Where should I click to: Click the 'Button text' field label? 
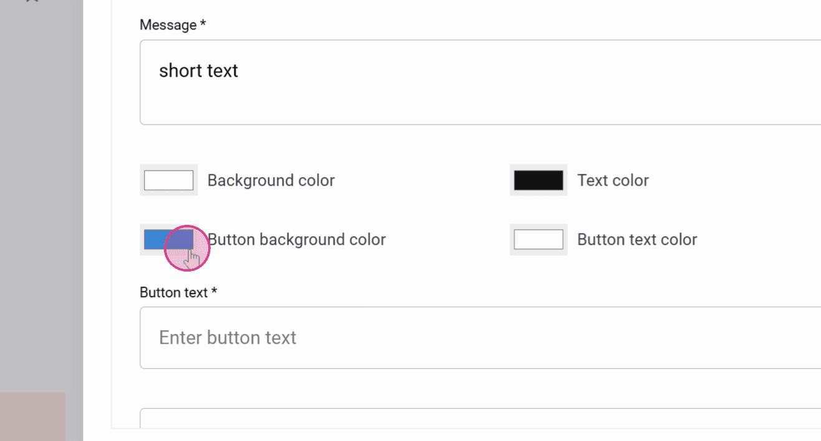point(173,293)
